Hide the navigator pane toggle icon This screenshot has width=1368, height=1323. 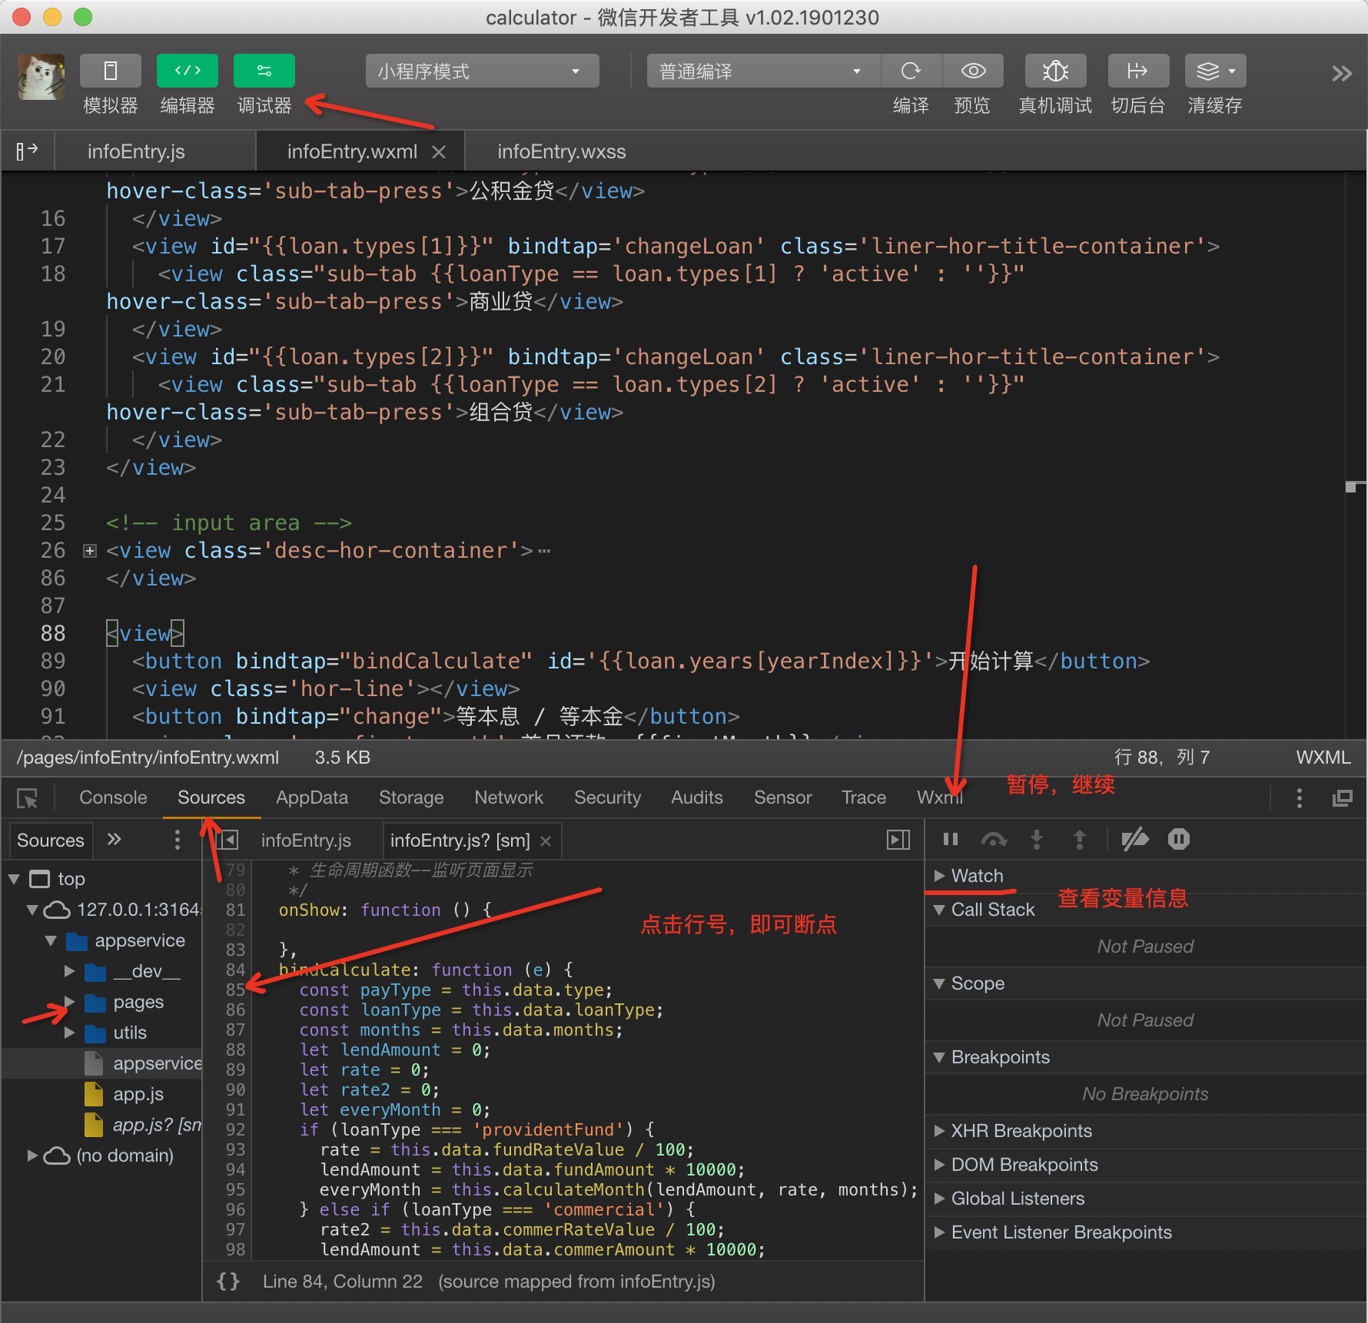point(227,840)
